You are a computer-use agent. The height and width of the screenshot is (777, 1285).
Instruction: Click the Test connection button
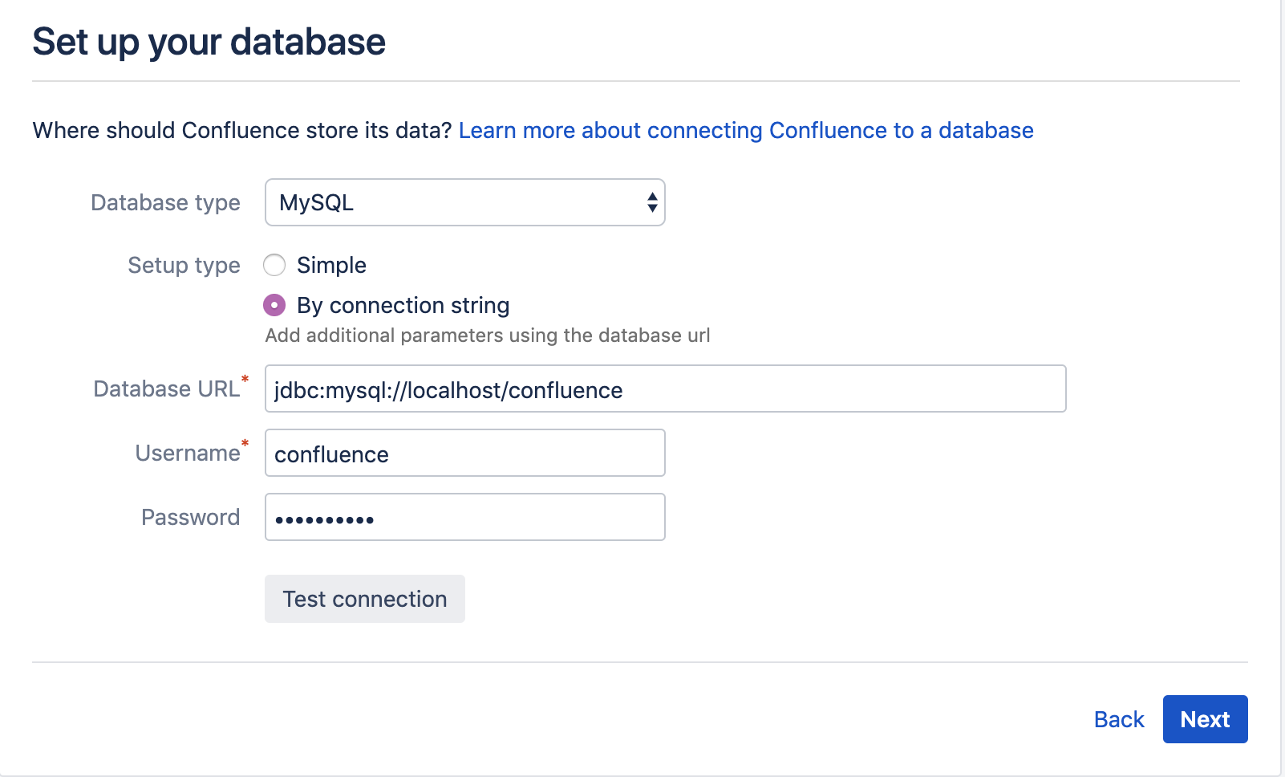coord(365,599)
